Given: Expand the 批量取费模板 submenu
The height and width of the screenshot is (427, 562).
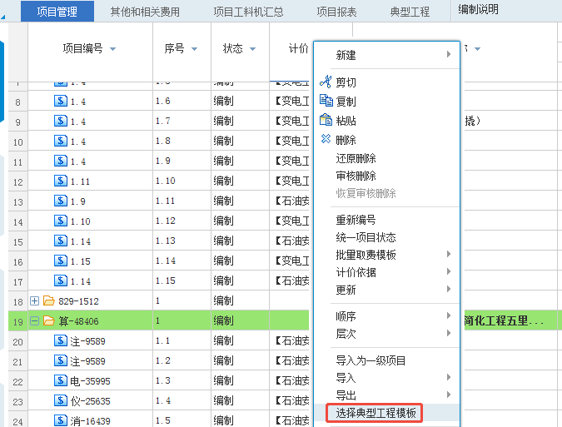Looking at the screenshot, I should point(449,255).
